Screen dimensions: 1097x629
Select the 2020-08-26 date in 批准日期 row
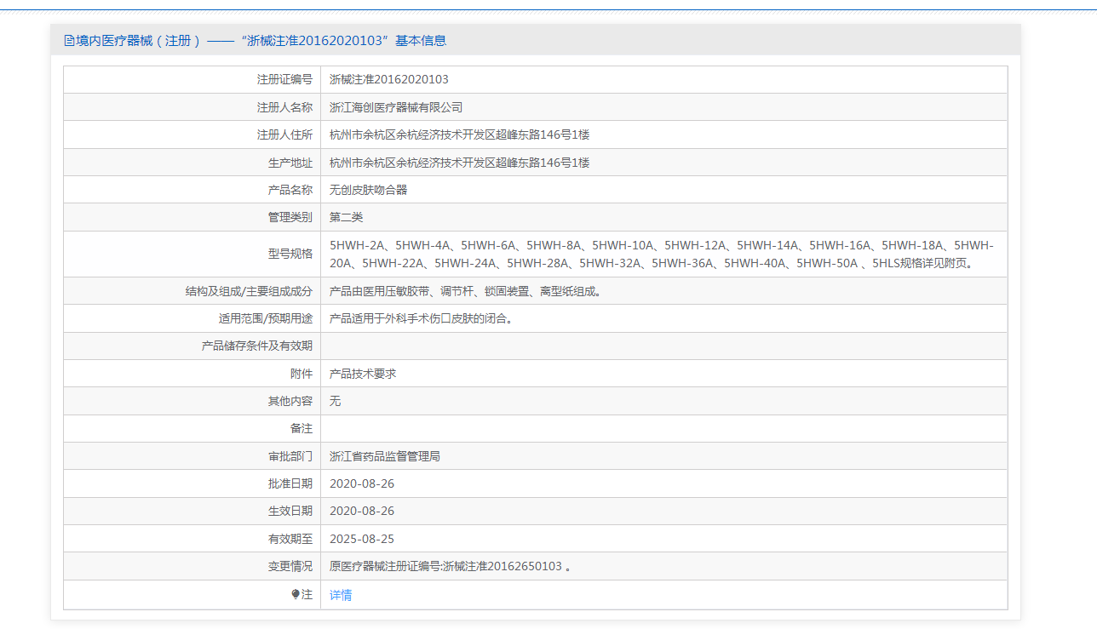click(x=362, y=483)
